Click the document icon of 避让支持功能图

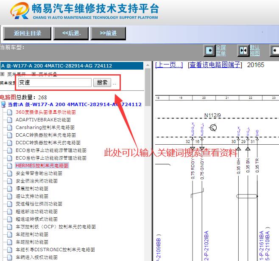pyautogui.click(x=10, y=196)
